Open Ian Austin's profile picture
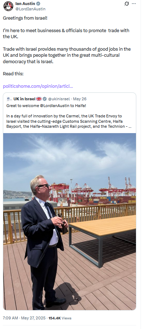Image resolution: width=142 pixels, height=329 pixels. pyautogui.click(x=8, y=6)
